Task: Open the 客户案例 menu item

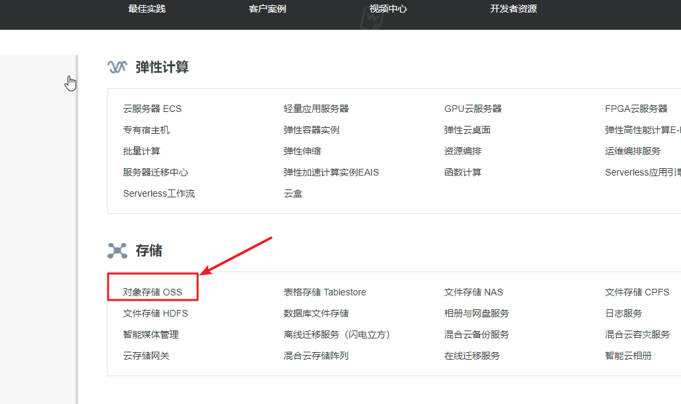Action: tap(267, 9)
